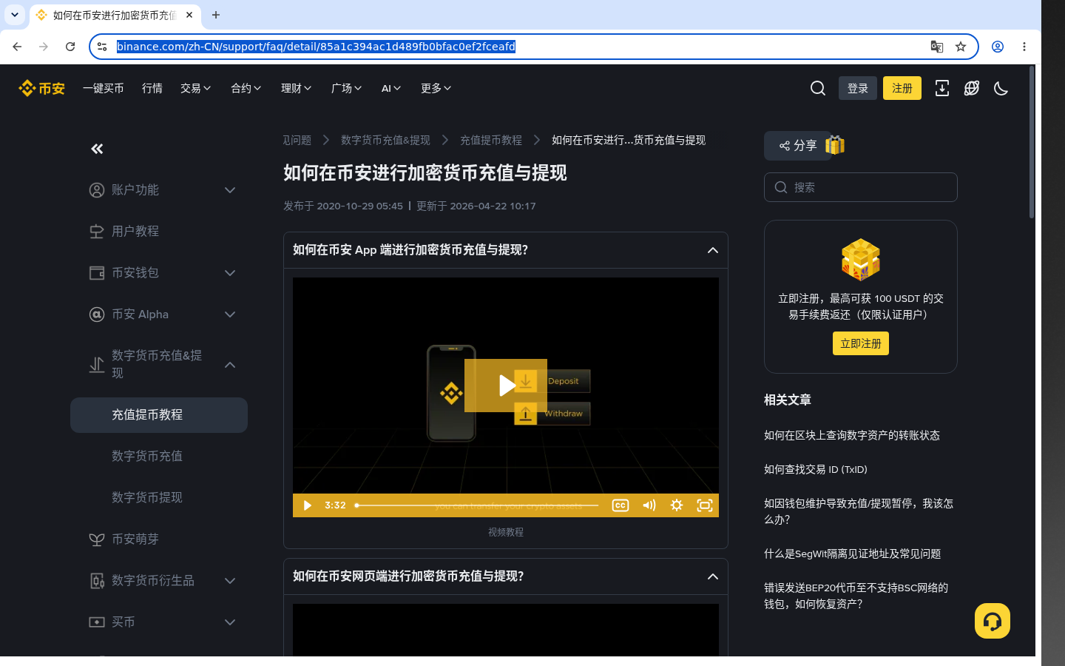The image size is (1065, 666).
Task: Open the Chrome profile icon
Action: (x=998, y=47)
